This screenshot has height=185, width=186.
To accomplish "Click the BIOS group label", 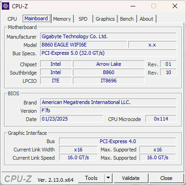I will click(13, 93).
